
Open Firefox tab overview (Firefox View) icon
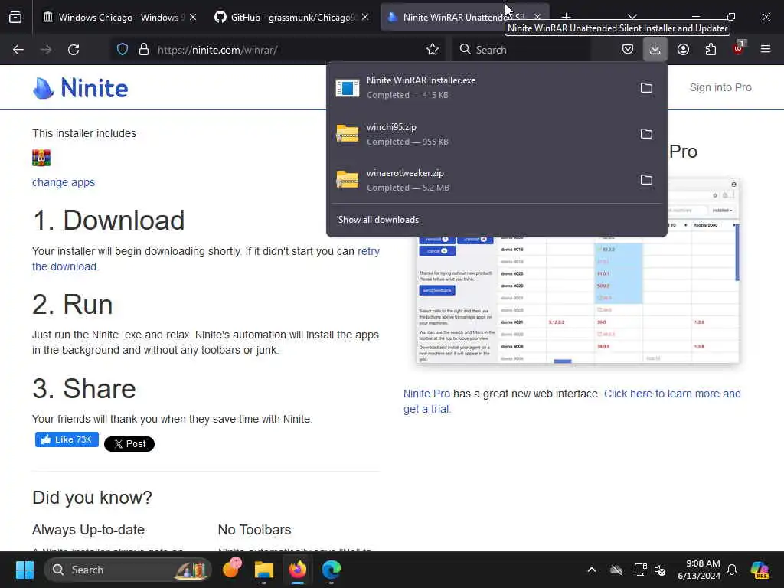pyautogui.click(x=15, y=18)
